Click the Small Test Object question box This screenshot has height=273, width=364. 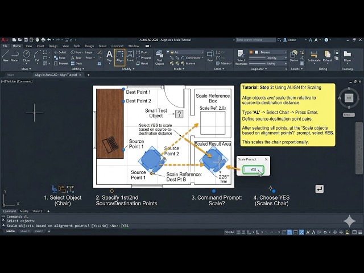coord(179,114)
